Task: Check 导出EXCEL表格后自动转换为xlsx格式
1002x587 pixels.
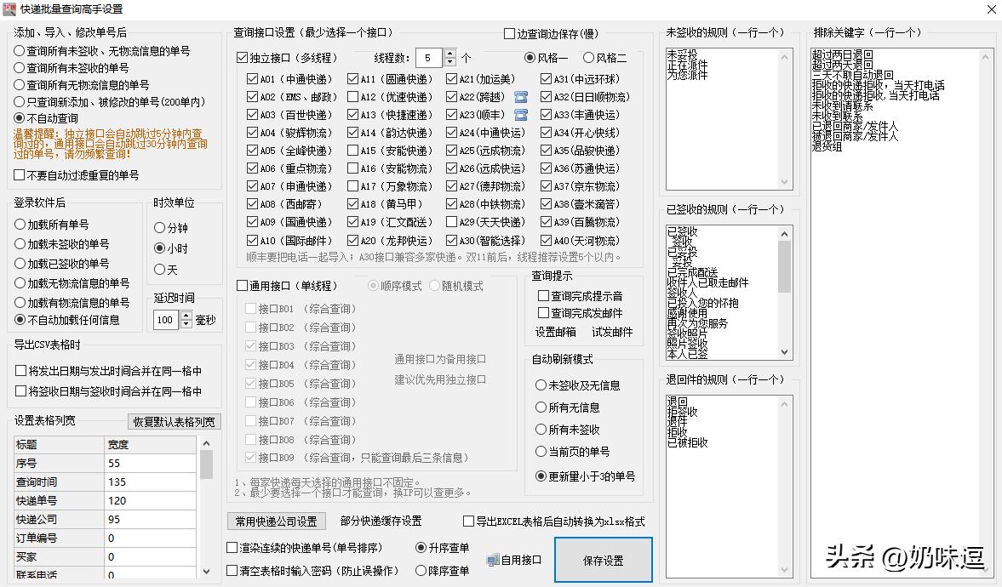Action: pyautogui.click(x=468, y=521)
